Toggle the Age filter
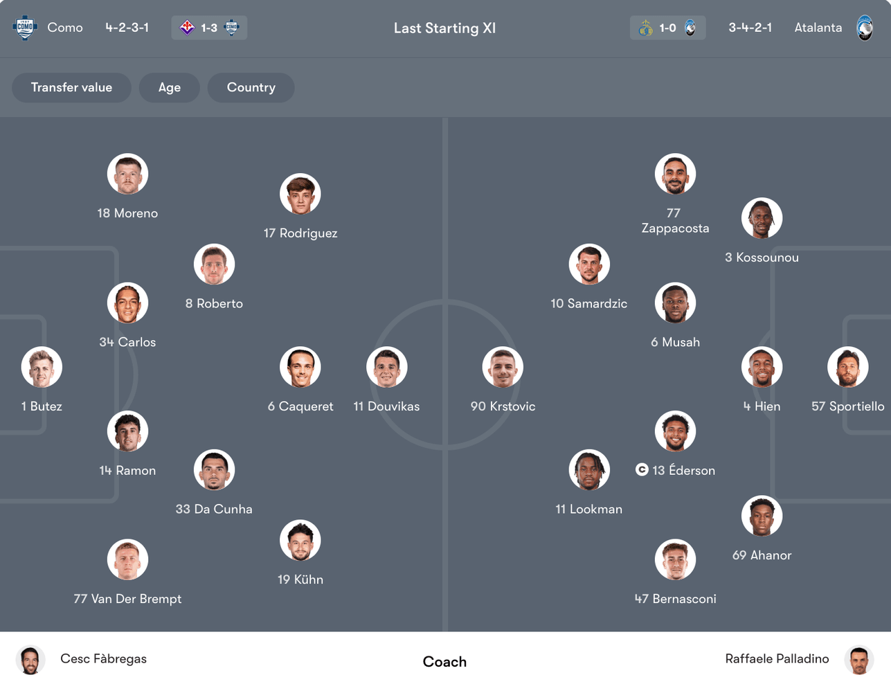The height and width of the screenshot is (684, 891). pyautogui.click(x=169, y=88)
